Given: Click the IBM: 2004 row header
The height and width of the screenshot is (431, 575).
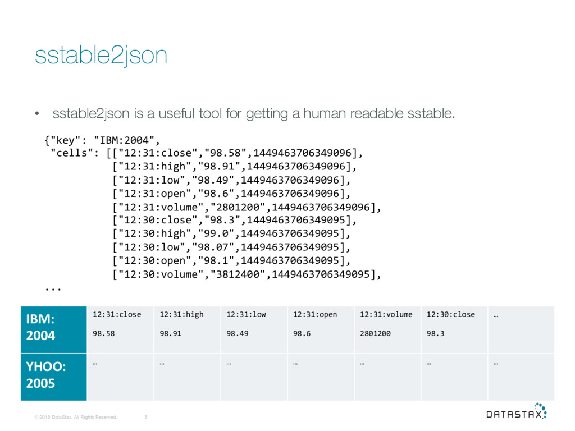Looking at the screenshot, I should pyautogui.click(x=53, y=329).
